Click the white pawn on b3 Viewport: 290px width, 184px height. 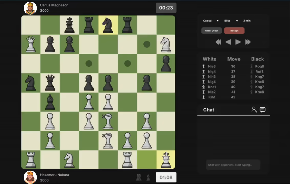pyautogui.click(x=50, y=121)
